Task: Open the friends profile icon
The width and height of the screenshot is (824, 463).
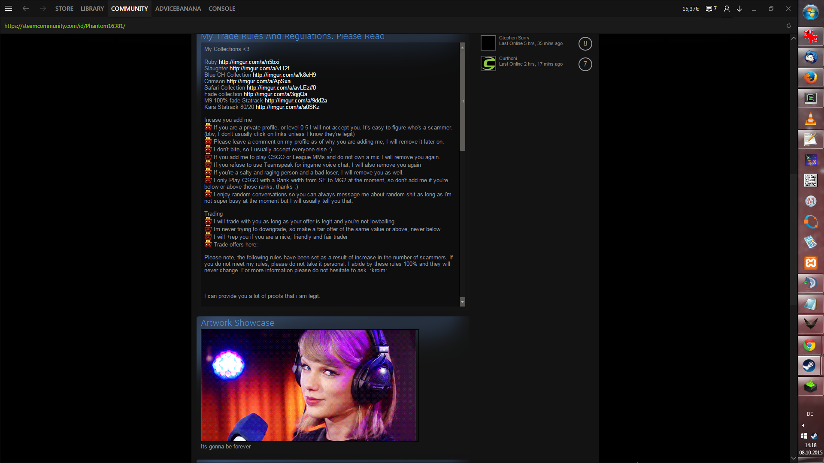Action: click(x=727, y=9)
